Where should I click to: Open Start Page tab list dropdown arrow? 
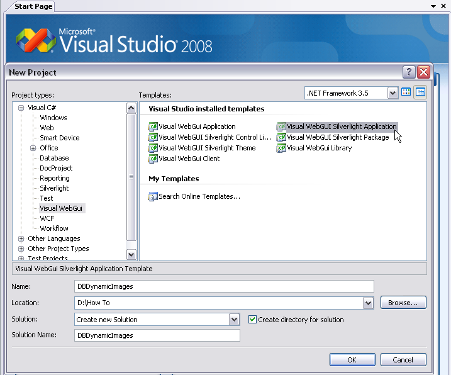[433, 6]
